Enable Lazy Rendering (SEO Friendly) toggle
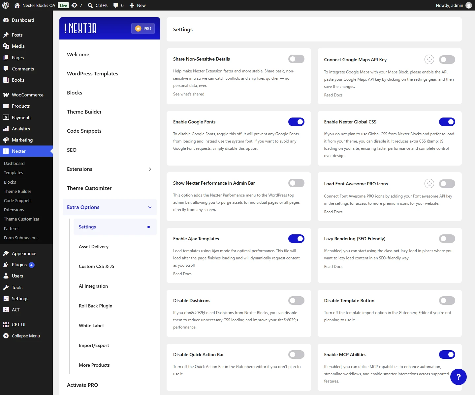The height and width of the screenshot is (395, 475). [447, 239]
